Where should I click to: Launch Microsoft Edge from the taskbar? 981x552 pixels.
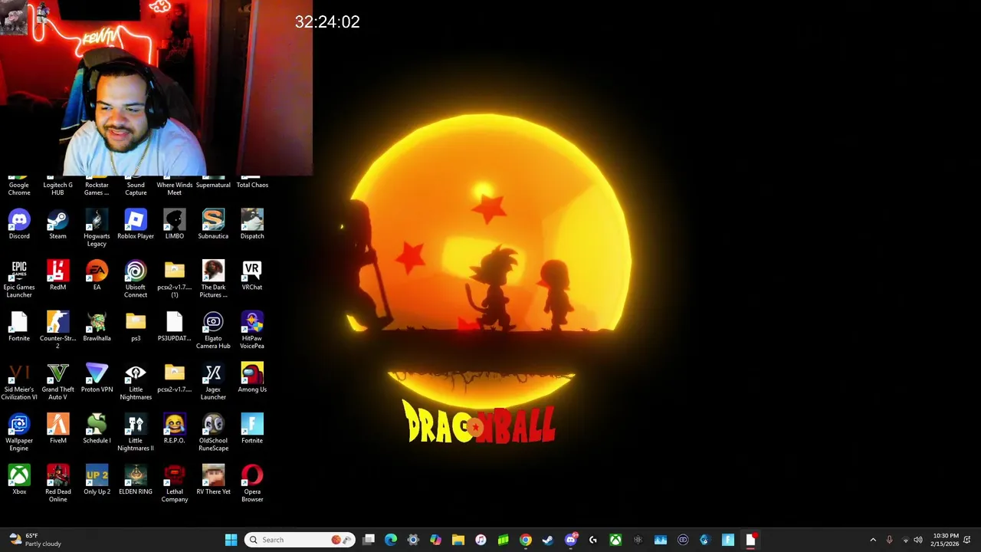tap(391, 540)
